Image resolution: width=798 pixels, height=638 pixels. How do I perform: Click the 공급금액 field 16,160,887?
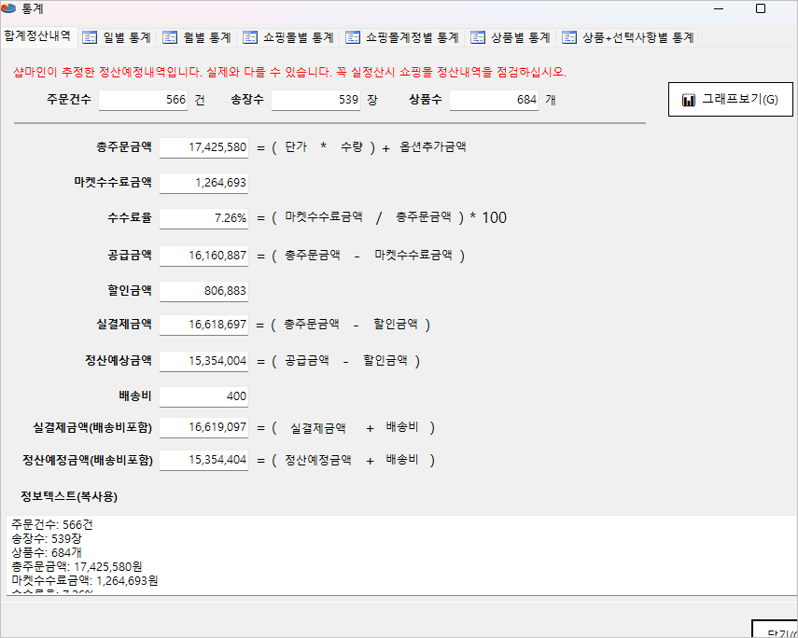pos(203,256)
